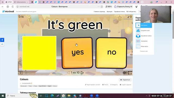Select the highlighted active Wordwall tab
Screen dimensions: 174x98
pyautogui.click(x=36, y=2)
